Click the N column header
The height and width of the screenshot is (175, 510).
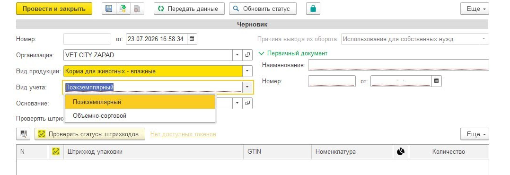pyautogui.click(x=32, y=151)
